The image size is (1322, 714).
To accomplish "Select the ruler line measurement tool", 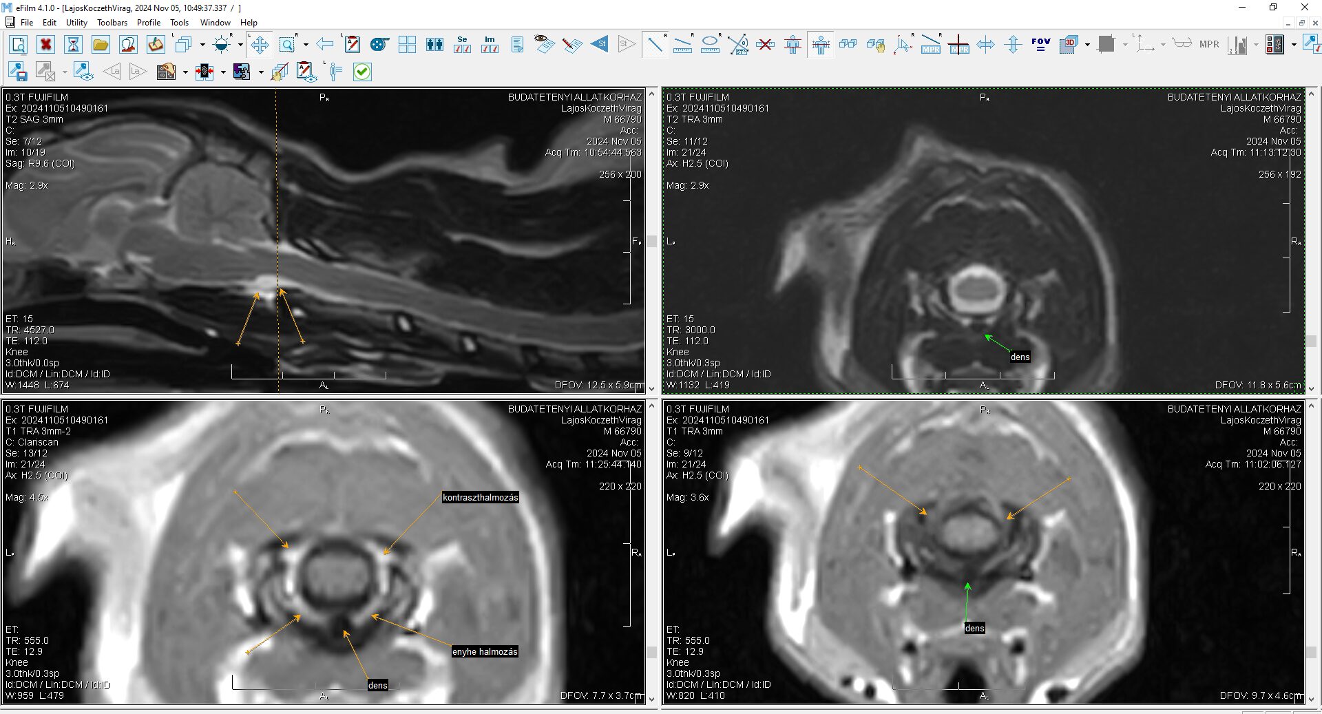I will click(x=682, y=45).
